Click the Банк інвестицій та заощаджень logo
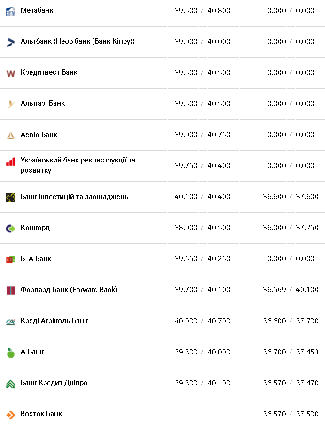 pyautogui.click(x=10, y=197)
